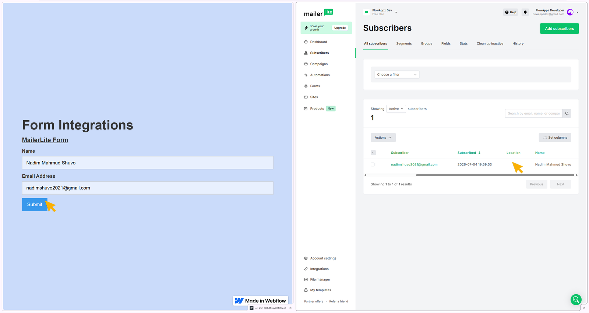This screenshot has width=589, height=313.
Task: Click the Email Address input field
Action: [148, 188]
